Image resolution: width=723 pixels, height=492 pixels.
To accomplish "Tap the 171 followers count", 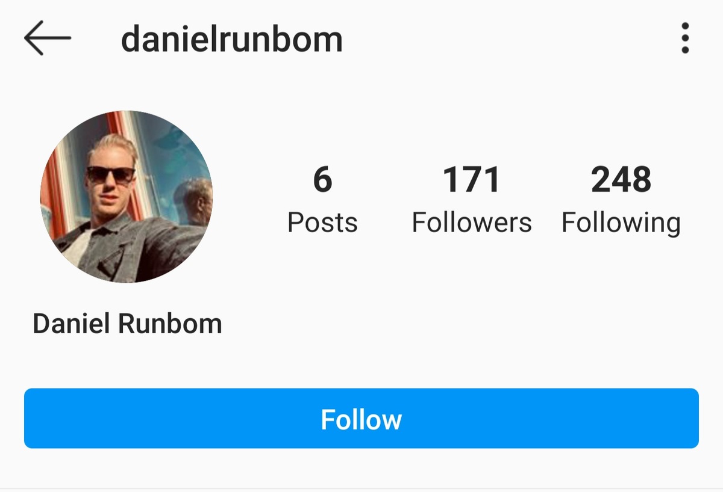I will point(472,180).
